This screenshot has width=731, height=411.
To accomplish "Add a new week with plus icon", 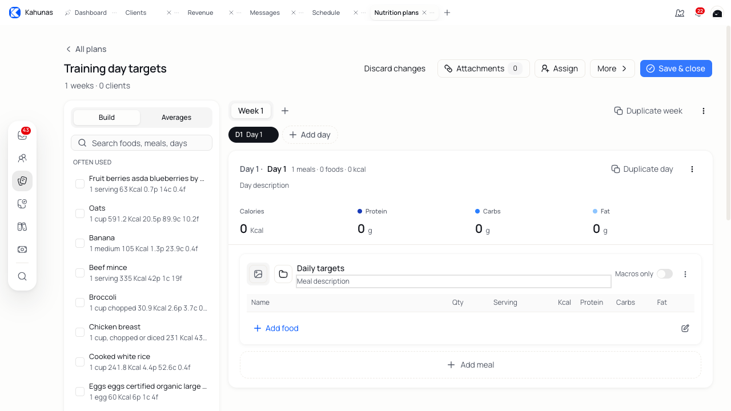I will (285, 111).
